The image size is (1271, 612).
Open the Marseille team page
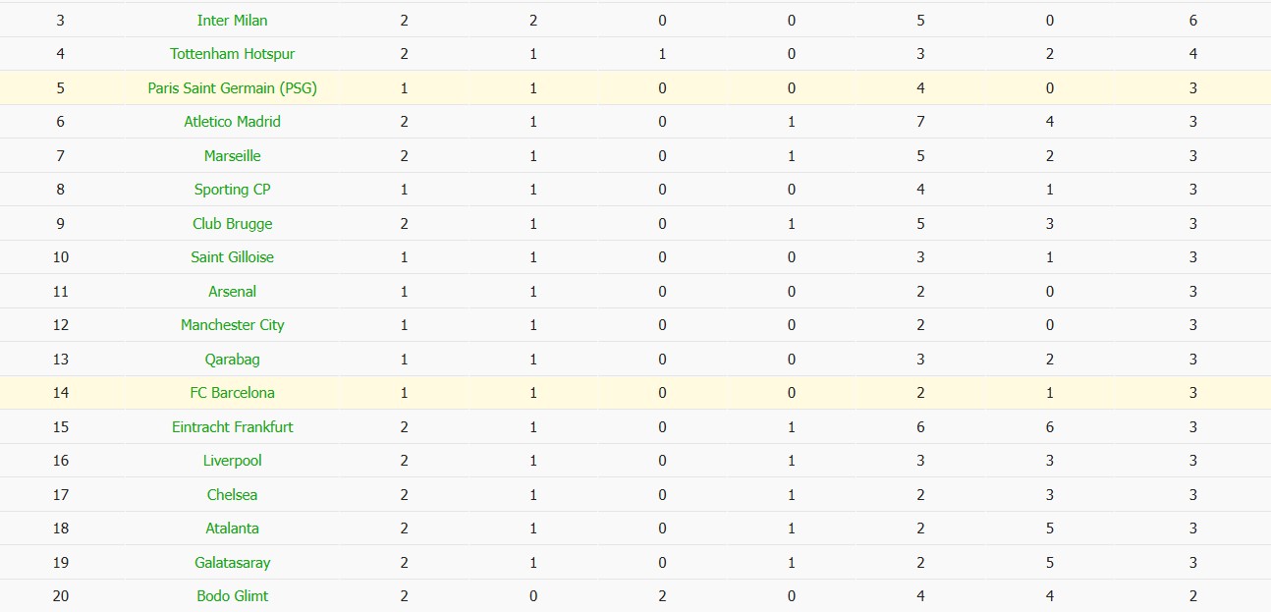232,155
